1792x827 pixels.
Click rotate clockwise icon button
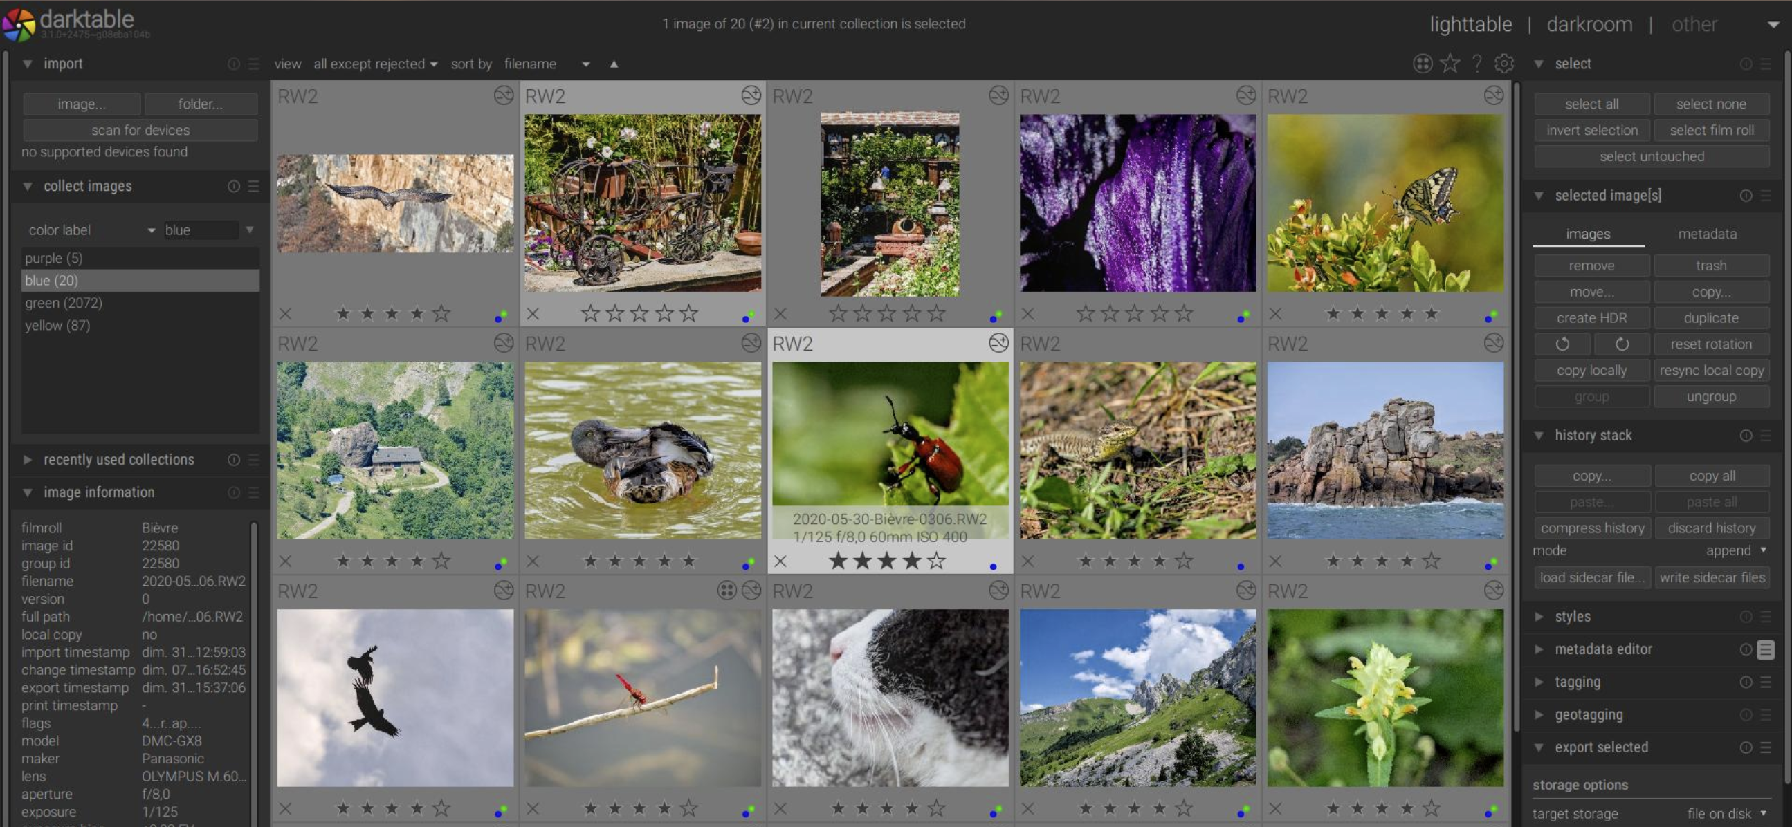point(1622,344)
